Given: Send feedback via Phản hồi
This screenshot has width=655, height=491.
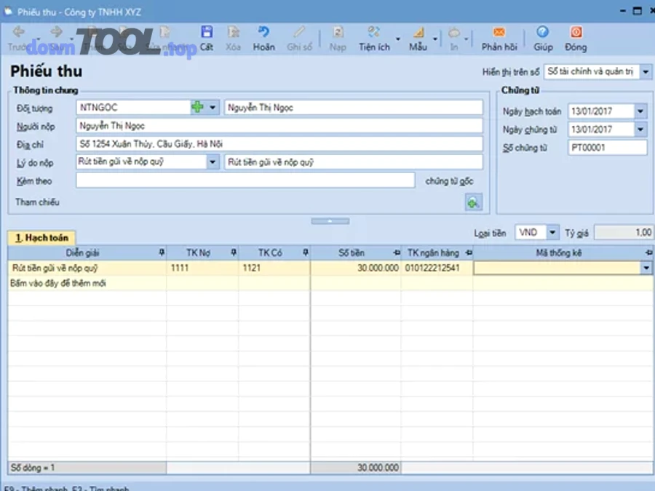Looking at the screenshot, I should click(x=499, y=39).
